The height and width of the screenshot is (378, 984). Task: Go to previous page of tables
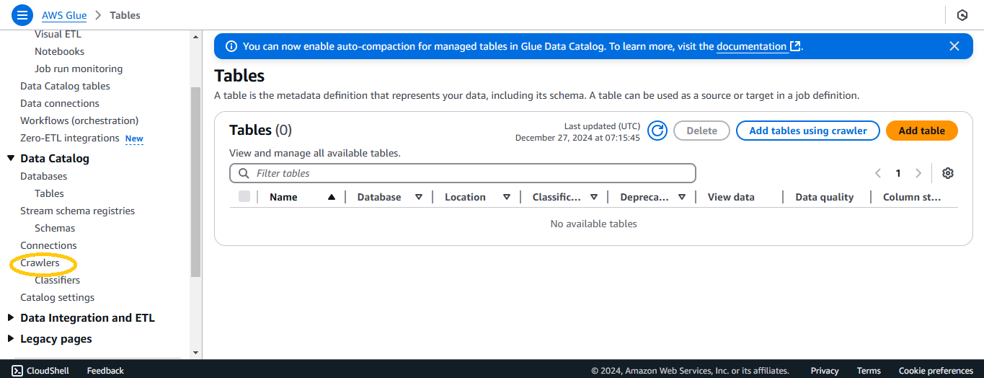[878, 173]
